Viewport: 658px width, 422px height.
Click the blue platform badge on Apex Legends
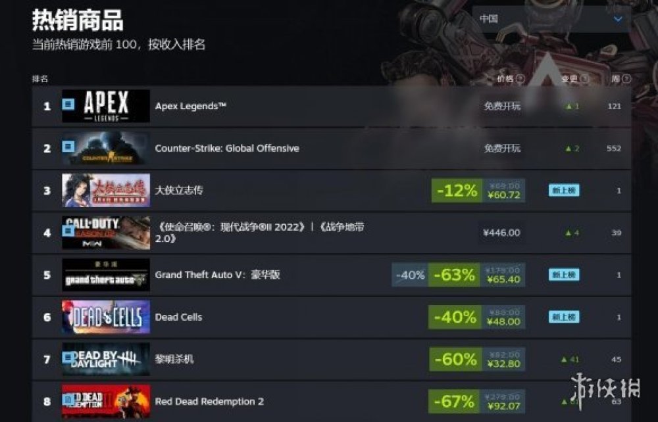click(68, 104)
